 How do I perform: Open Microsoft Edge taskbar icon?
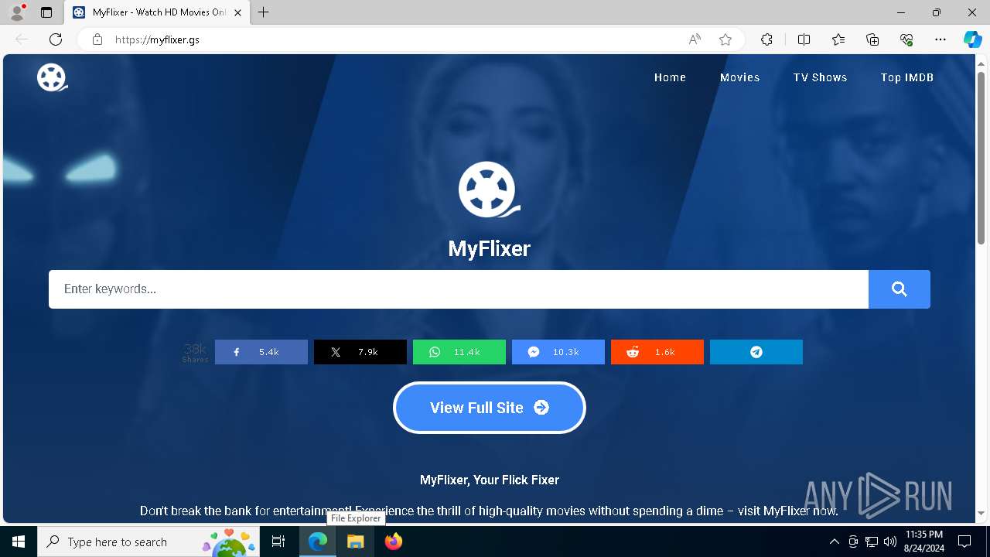pos(318,542)
